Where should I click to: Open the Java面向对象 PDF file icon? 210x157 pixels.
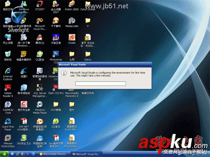tap(56, 138)
